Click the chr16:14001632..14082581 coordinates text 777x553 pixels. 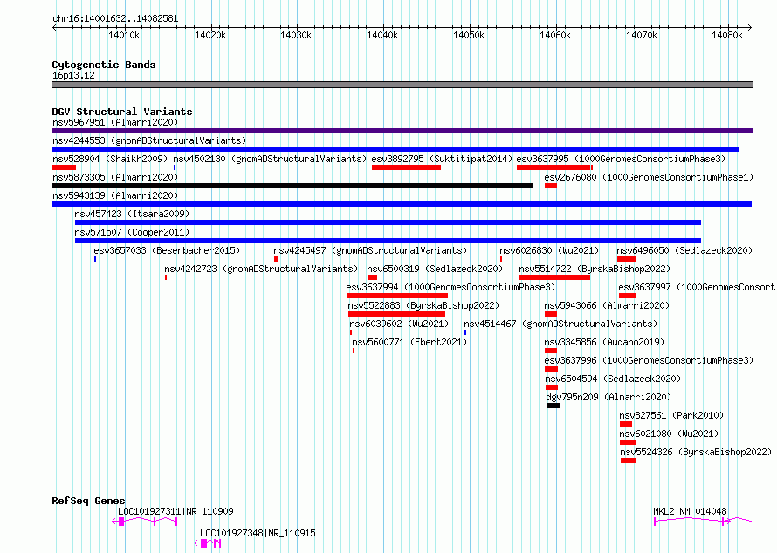[x=115, y=19]
